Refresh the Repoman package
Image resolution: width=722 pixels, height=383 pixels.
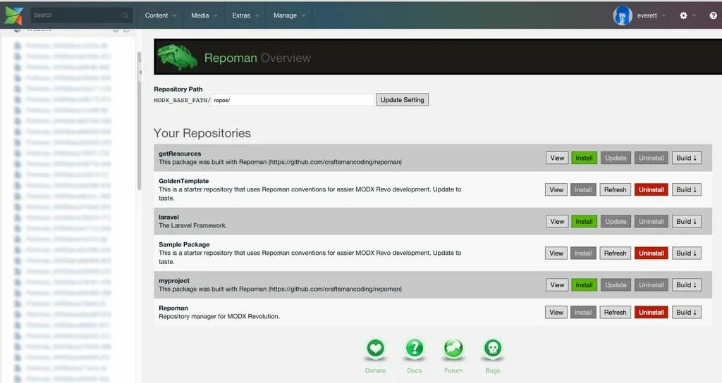[615, 312]
